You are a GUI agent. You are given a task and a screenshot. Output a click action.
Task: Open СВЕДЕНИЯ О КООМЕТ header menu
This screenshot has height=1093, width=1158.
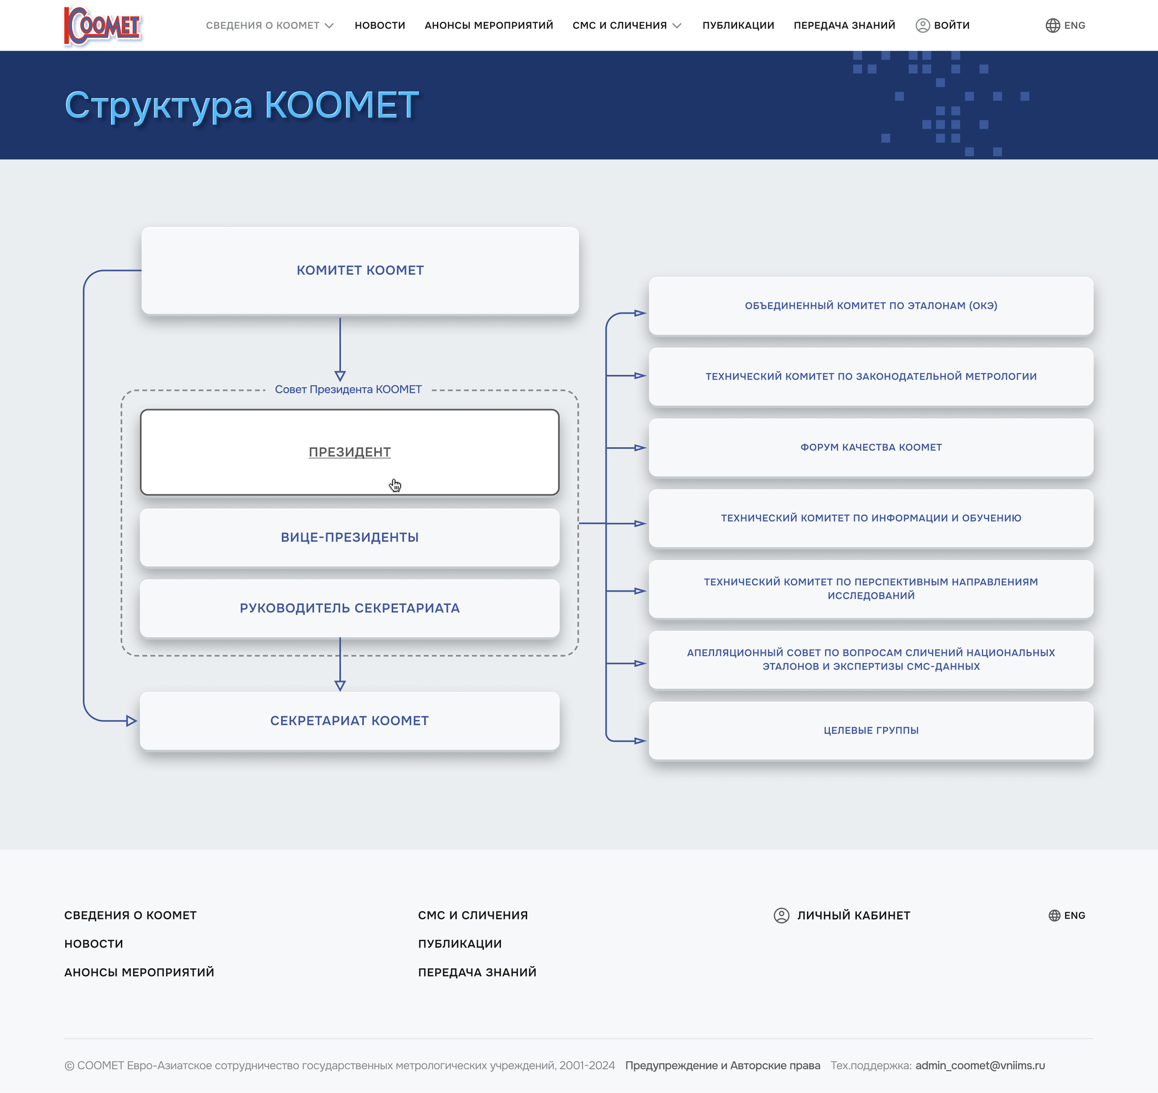tap(263, 25)
